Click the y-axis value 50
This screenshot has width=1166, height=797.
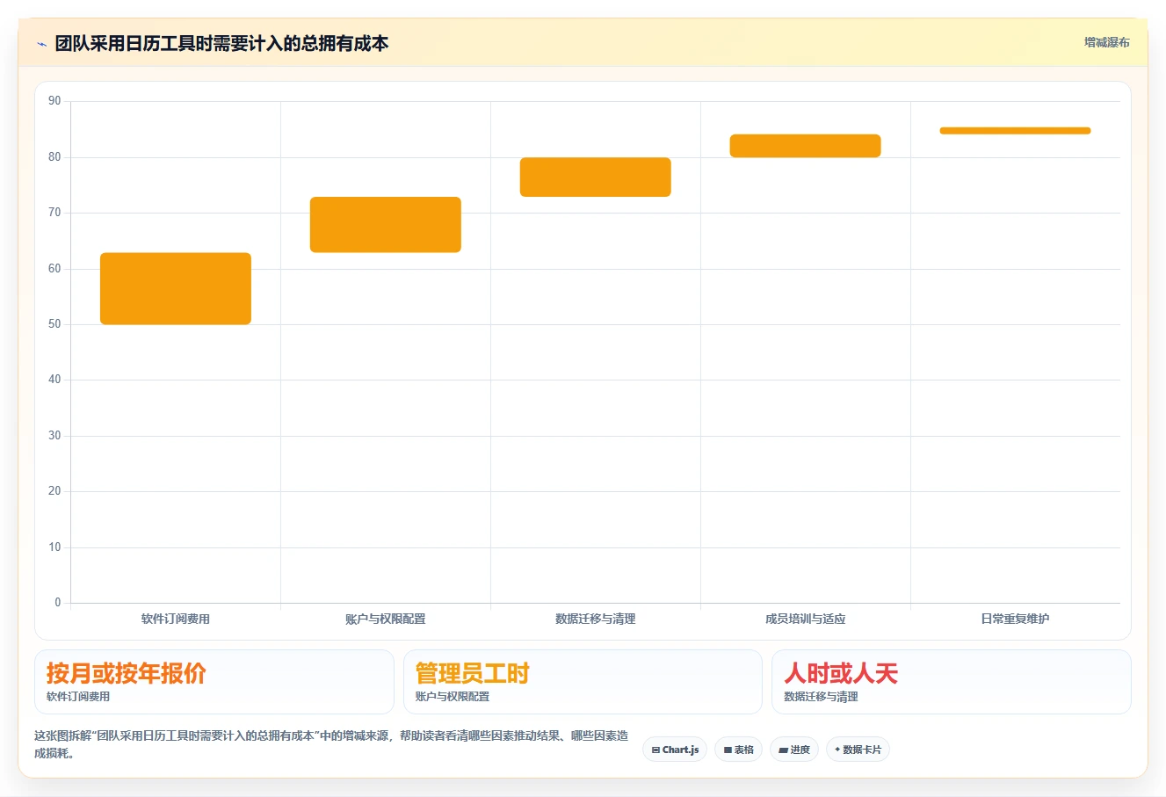tap(54, 324)
